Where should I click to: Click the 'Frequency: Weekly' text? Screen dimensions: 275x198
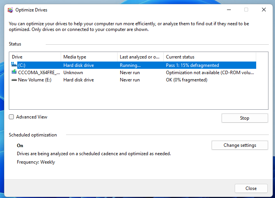(x=36, y=162)
